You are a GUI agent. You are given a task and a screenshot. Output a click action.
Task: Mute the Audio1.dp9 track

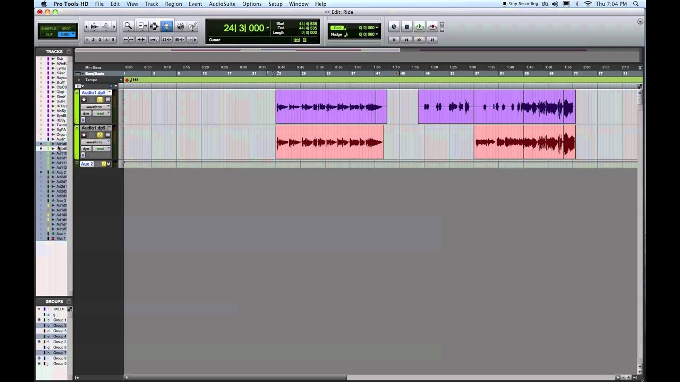(108, 135)
